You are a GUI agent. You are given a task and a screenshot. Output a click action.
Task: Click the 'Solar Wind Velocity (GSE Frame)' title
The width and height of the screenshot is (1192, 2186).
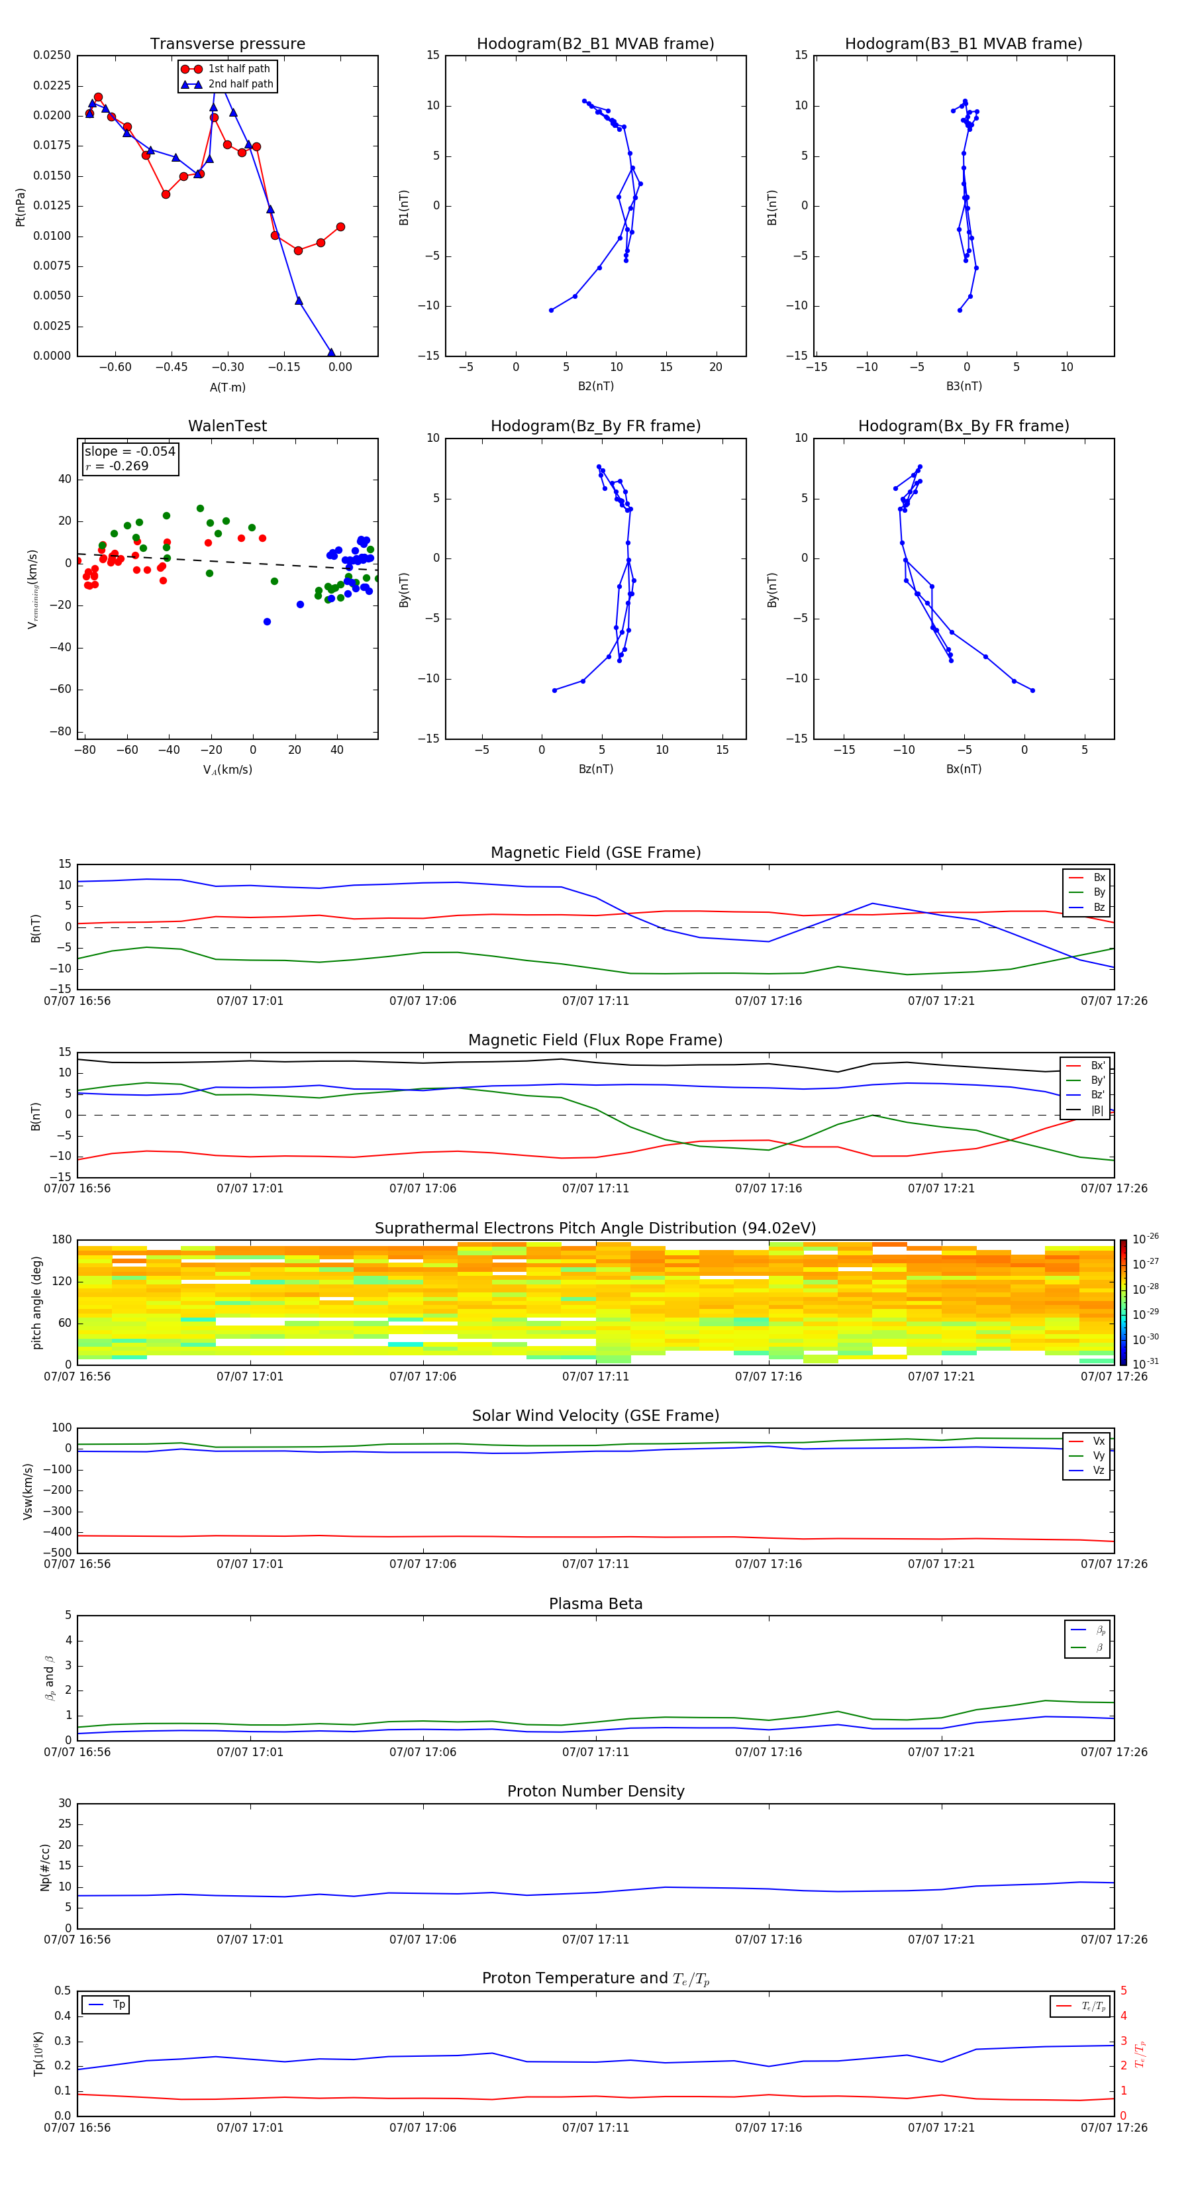click(595, 1416)
